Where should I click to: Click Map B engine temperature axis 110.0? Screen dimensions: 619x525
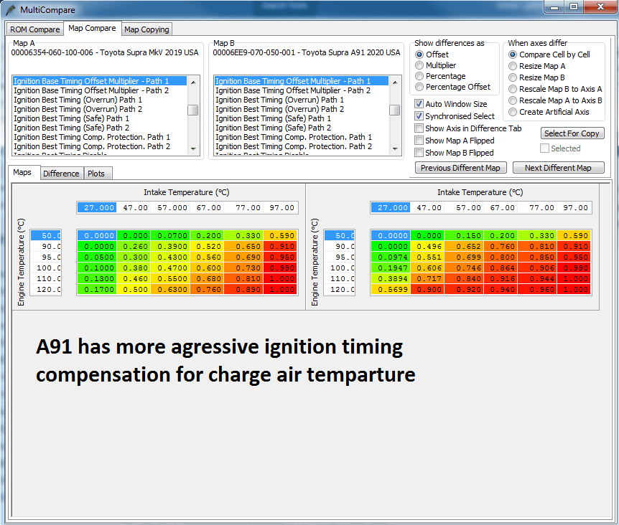coord(340,279)
